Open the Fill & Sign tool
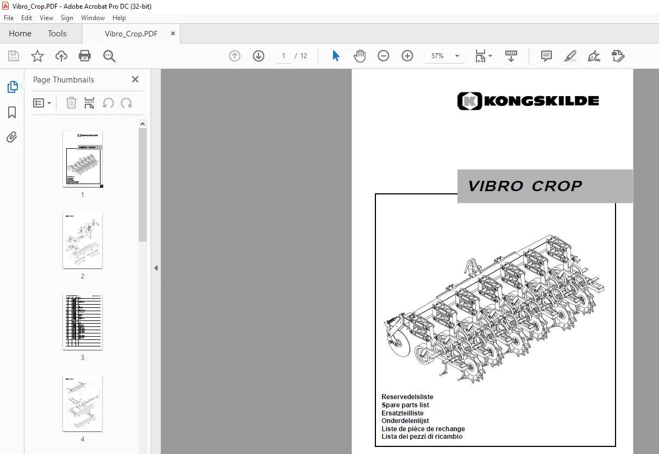Viewport: 659px width, 454px height. pos(594,56)
